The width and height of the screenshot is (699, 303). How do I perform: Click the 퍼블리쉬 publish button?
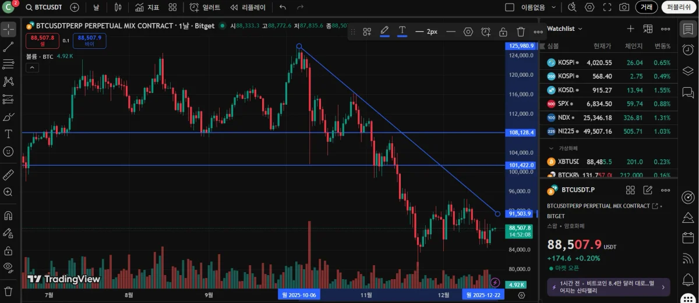[x=679, y=8]
